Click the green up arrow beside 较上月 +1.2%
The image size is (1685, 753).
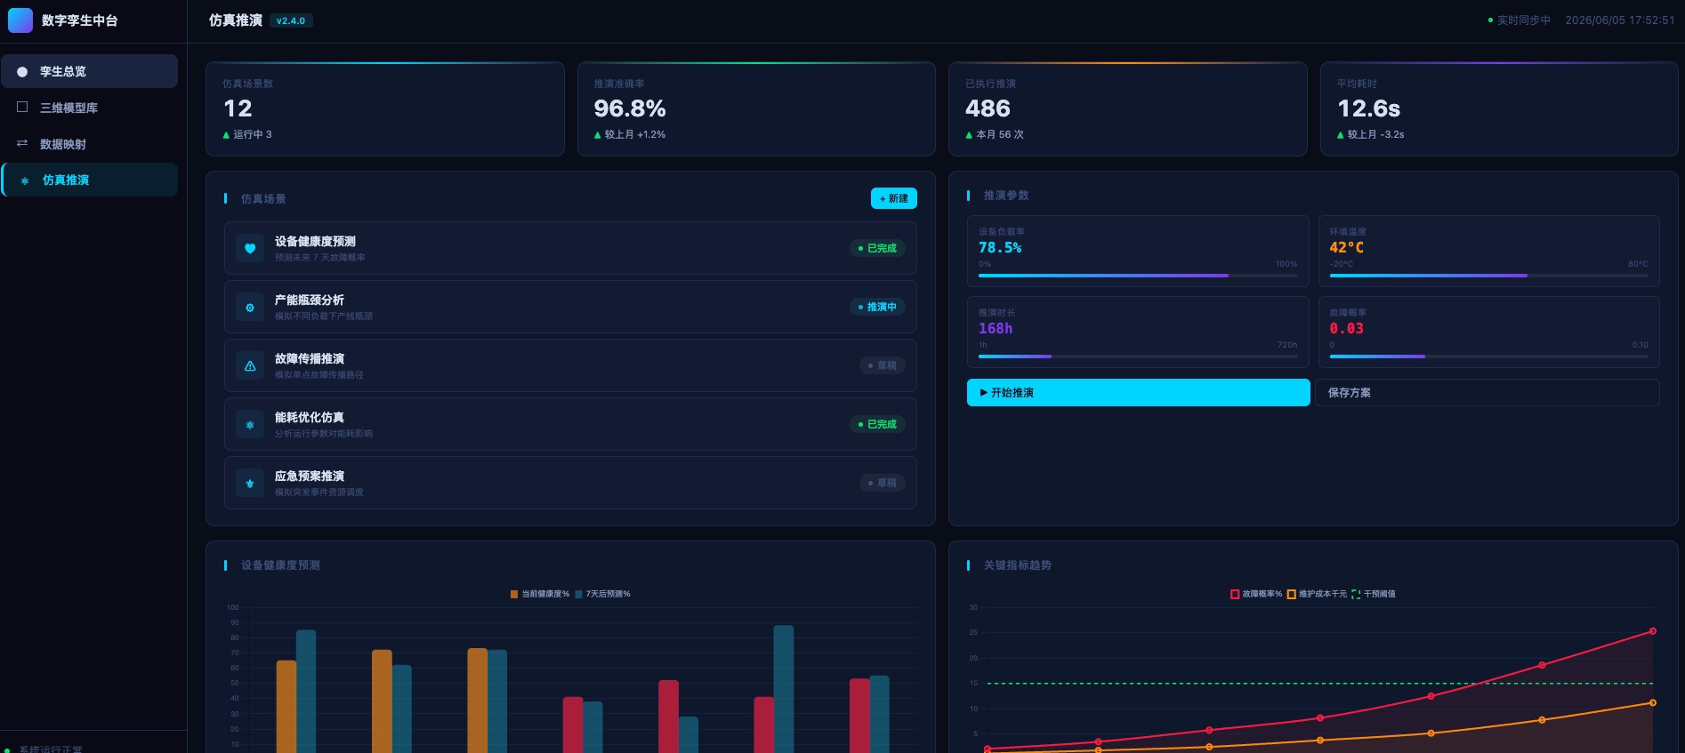click(598, 135)
